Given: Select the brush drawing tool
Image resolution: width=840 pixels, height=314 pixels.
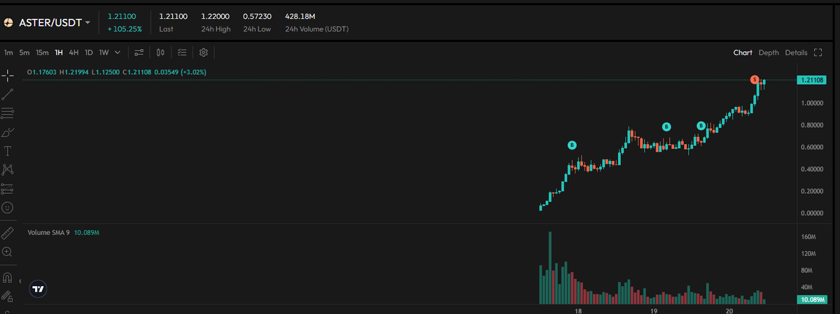Looking at the screenshot, I should pos(8,132).
